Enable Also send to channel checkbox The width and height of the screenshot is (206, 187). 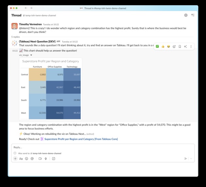pos(15,153)
